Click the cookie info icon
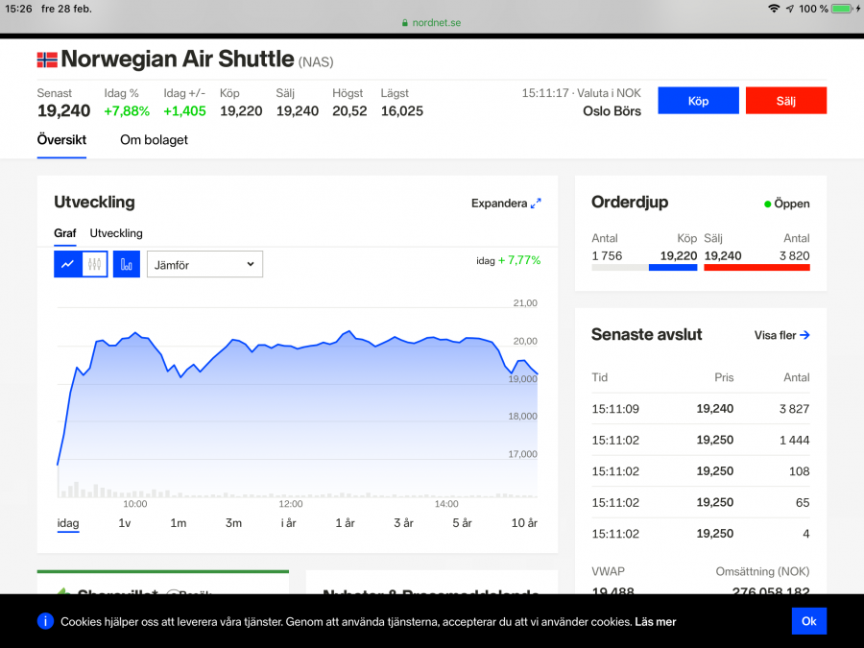 (x=45, y=621)
